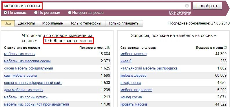Viewport: 230px width, 107px height.
Task: Select the 'По регионам' radio button
Action: tap(36, 13)
